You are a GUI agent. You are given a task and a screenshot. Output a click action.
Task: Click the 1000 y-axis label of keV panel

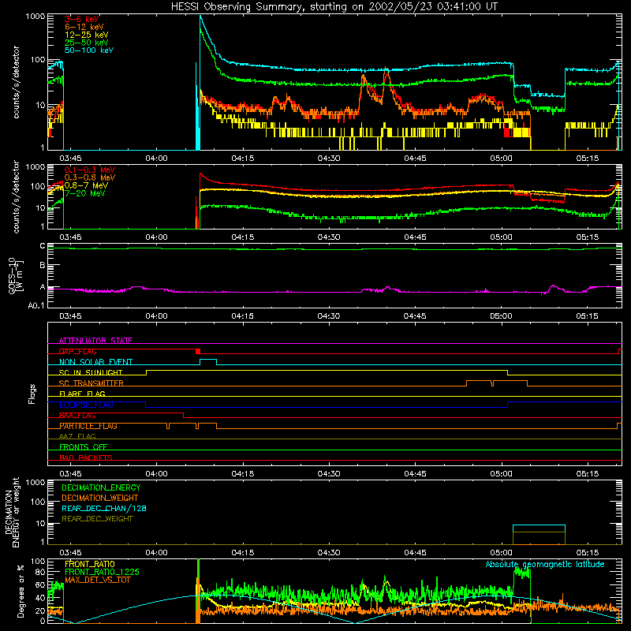click(35, 17)
